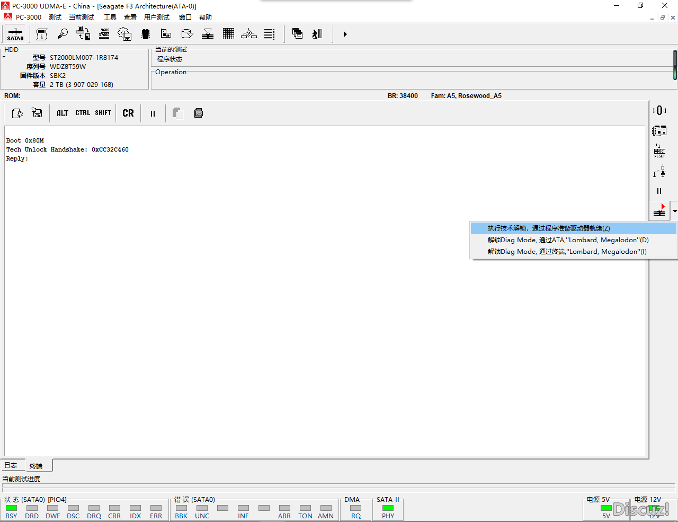The height and width of the screenshot is (522, 678).
Task: Toggle the SHIFT key button
Action: click(103, 113)
